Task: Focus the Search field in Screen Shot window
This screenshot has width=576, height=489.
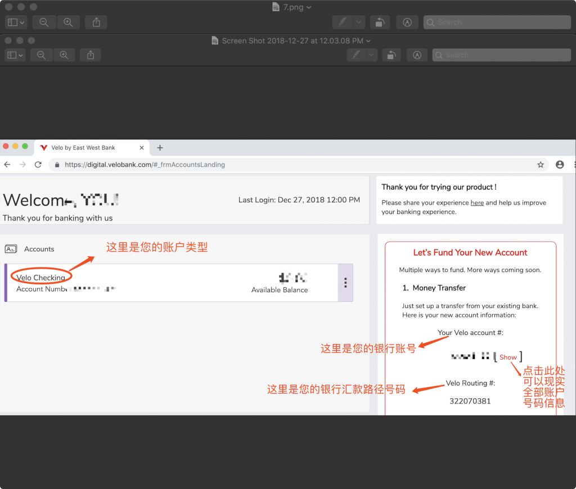Action: [501, 55]
